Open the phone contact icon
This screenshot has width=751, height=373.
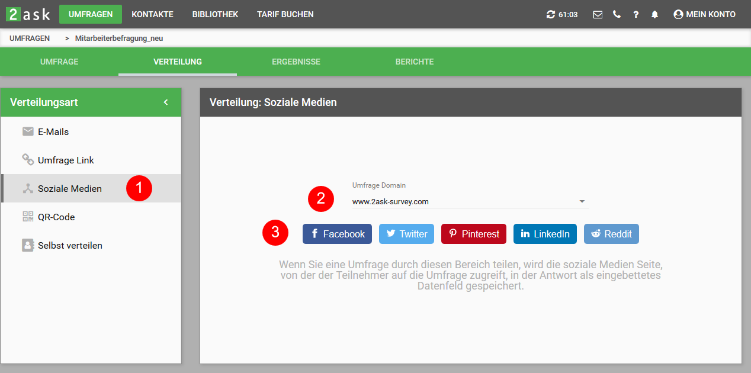pos(617,14)
